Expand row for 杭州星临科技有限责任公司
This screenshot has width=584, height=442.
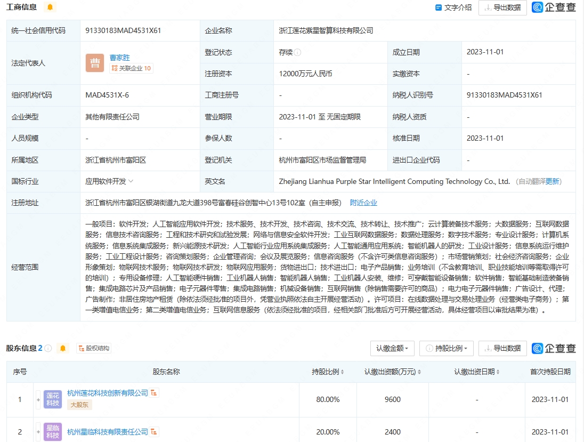click(38, 432)
